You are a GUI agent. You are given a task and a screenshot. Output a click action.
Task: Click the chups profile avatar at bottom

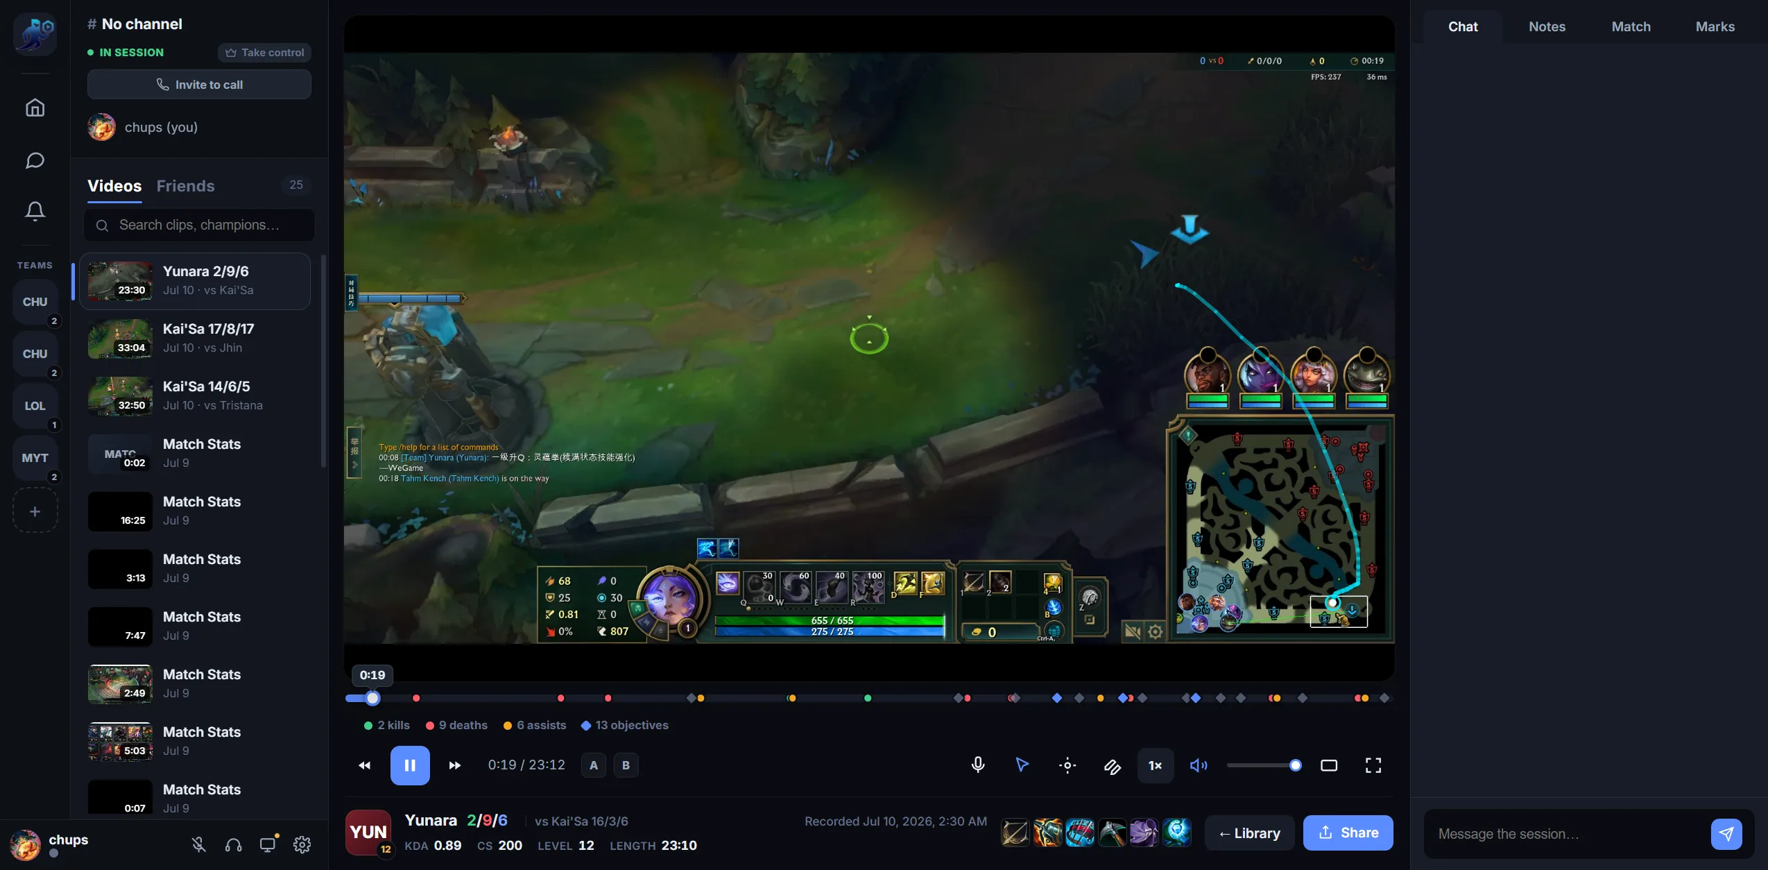tap(25, 844)
